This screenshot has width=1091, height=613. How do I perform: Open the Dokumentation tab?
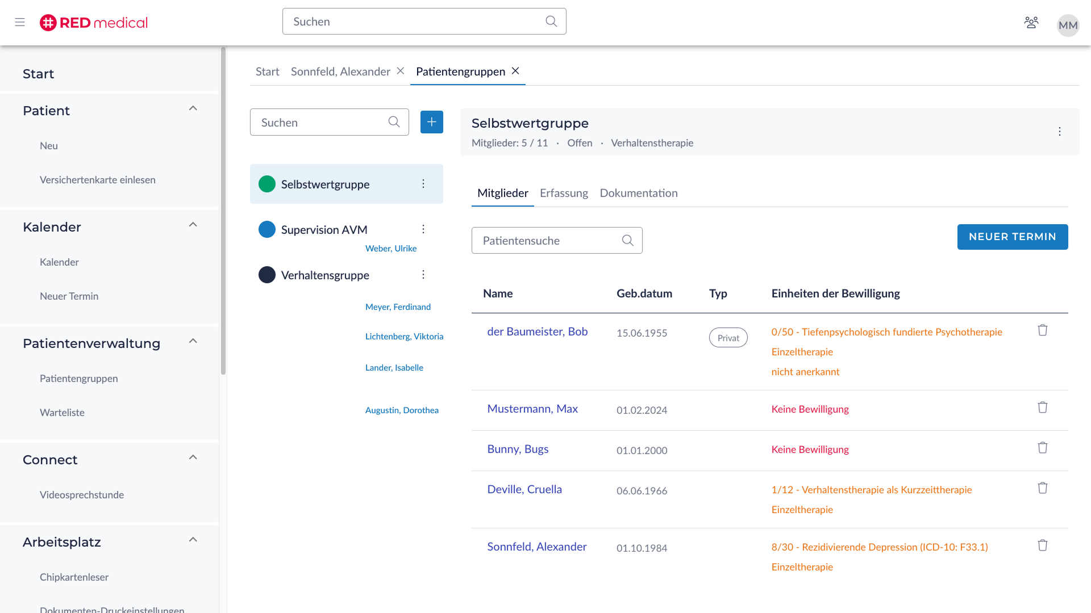click(x=638, y=193)
